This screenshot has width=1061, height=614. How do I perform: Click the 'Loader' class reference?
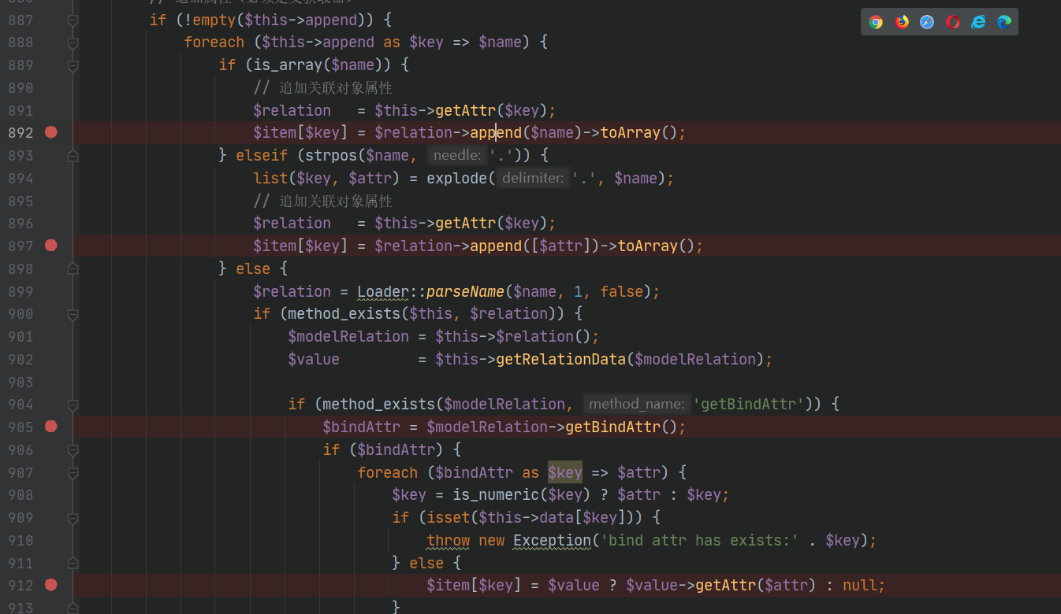click(383, 291)
